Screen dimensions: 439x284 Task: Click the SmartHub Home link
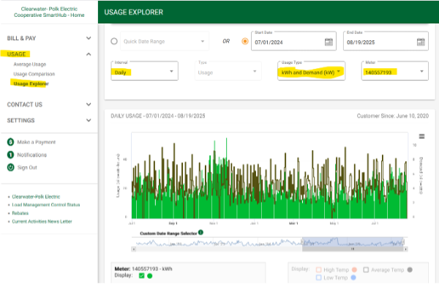tap(49, 12)
